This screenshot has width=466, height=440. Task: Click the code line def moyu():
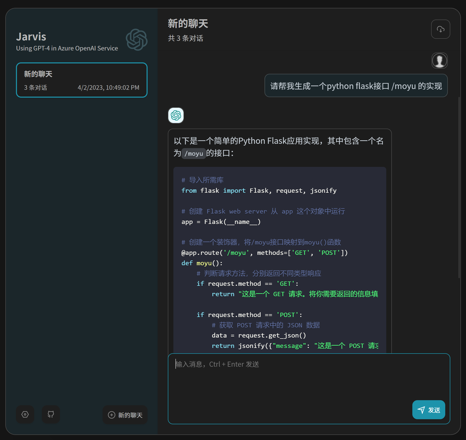[202, 263]
